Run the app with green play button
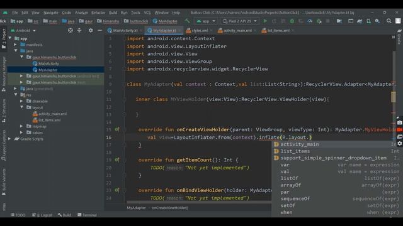 coord(265,21)
